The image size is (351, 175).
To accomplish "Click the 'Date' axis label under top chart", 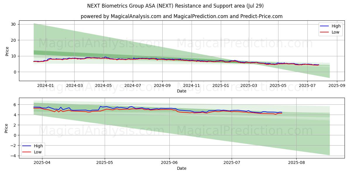I will (182, 91).
